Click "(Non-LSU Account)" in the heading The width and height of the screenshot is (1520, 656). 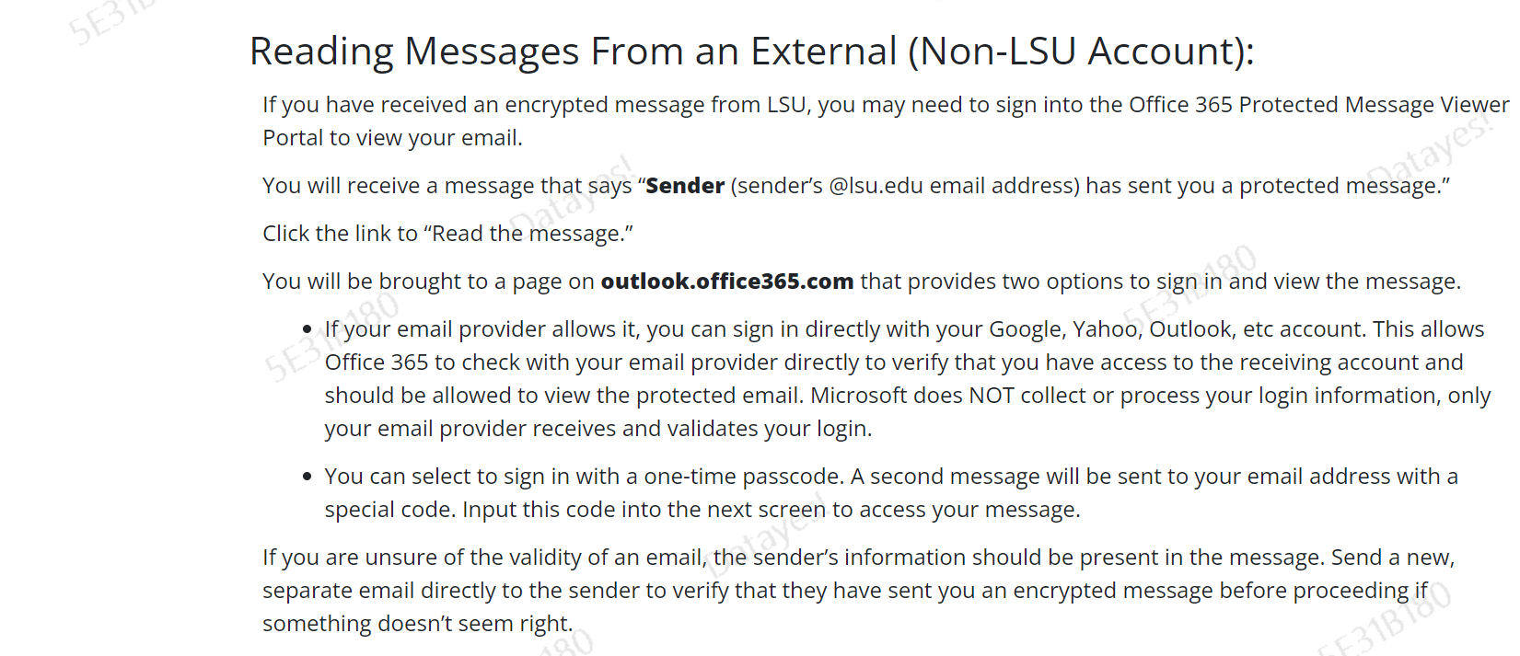[x=1081, y=52]
